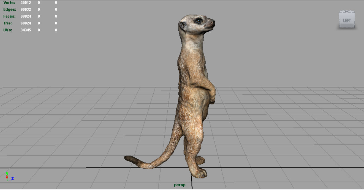The image size is (364, 190).
Task: Click the UV count value 34345
Action: point(26,30)
